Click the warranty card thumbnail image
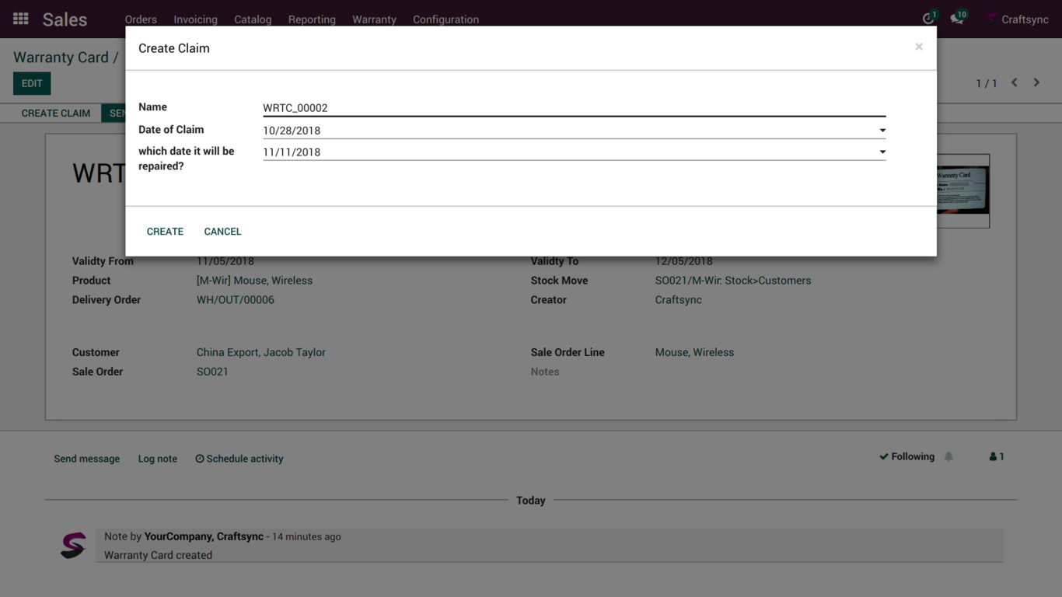The height and width of the screenshot is (597, 1062). (x=963, y=191)
